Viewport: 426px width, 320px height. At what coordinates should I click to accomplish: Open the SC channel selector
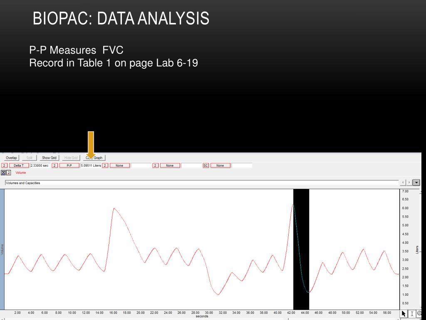pos(206,165)
